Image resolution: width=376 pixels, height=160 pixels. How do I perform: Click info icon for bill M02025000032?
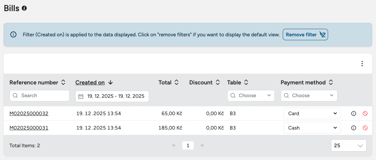pyautogui.click(x=354, y=114)
